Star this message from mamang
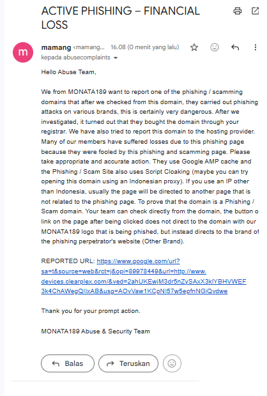The image size is (267, 396). (x=194, y=47)
